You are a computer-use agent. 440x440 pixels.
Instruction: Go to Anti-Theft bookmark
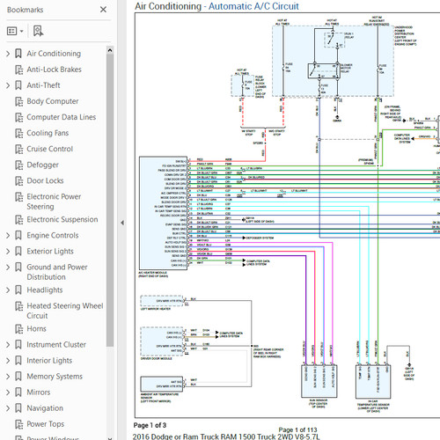coord(43,85)
